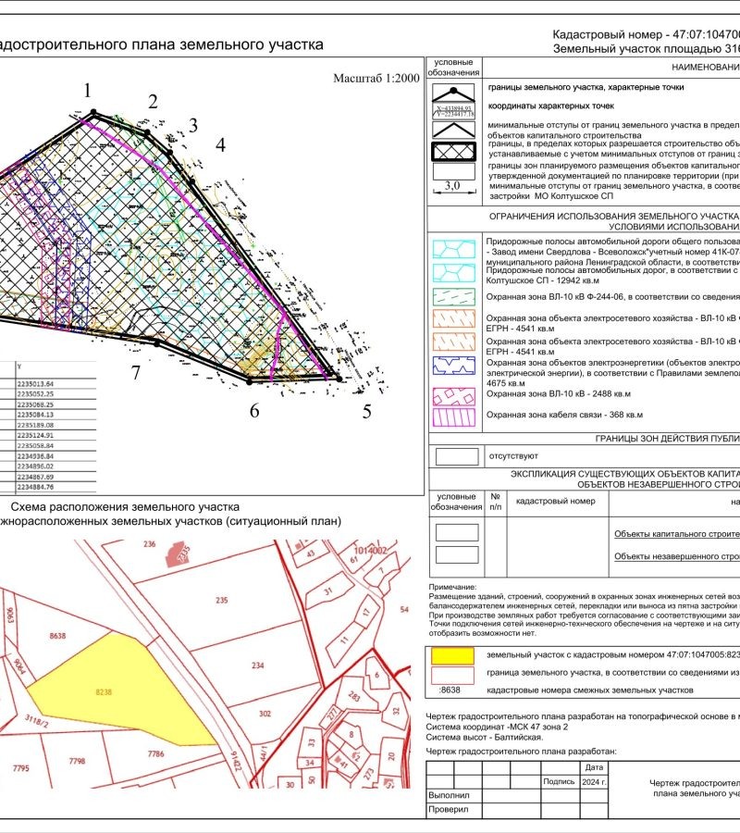This screenshot has height=833, width=740.
Task: Click the Масштаб 1:2000 label
Action: pyautogui.click(x=376, y=78)
